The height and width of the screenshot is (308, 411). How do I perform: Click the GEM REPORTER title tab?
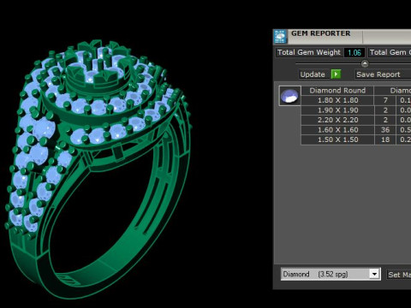(321, 33)
